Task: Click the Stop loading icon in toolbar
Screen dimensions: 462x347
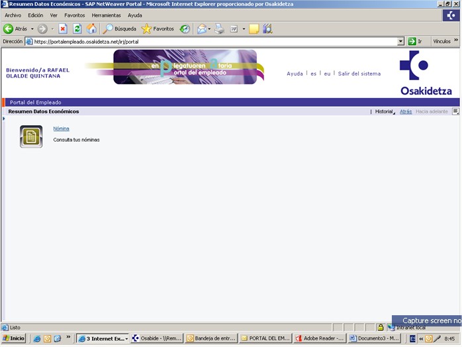Action: (x=63, y=28)
